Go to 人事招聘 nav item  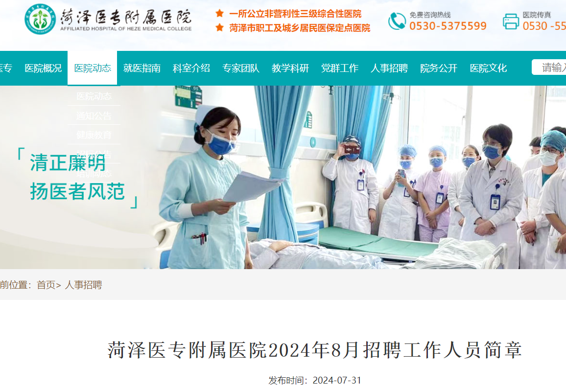coord(389,68)
